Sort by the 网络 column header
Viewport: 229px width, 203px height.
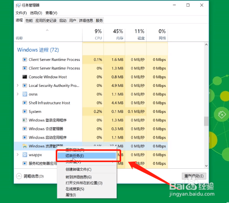tap(157, 35)
